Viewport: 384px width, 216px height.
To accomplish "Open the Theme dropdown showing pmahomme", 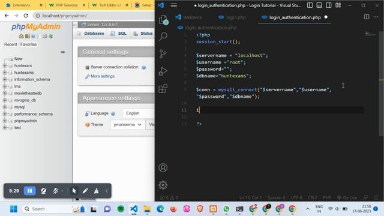I will point(127,125).
